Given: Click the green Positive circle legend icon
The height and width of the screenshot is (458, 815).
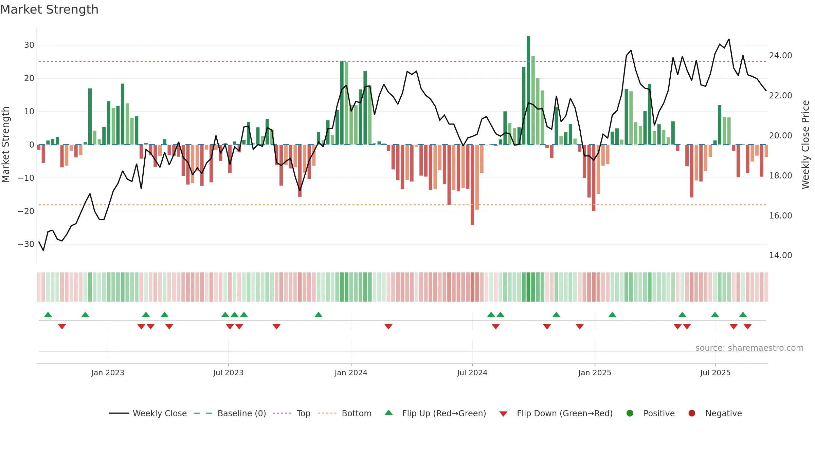Looking at the screenshot, I should coord(630,413).
